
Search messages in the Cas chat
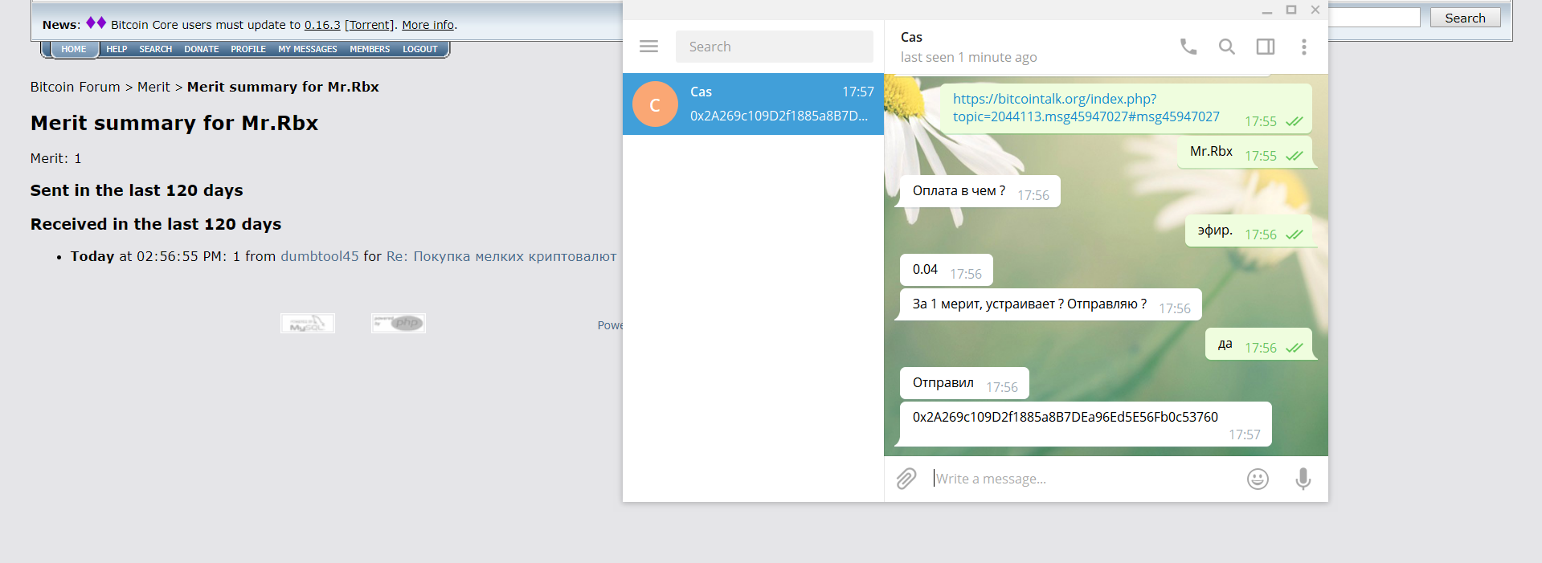coord(1226,47)
